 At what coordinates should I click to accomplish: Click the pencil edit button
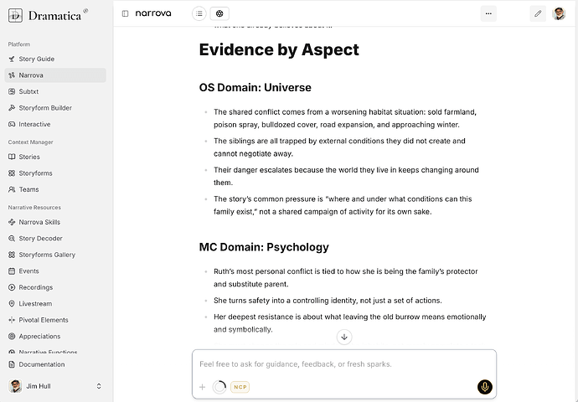tap(538, 13)
